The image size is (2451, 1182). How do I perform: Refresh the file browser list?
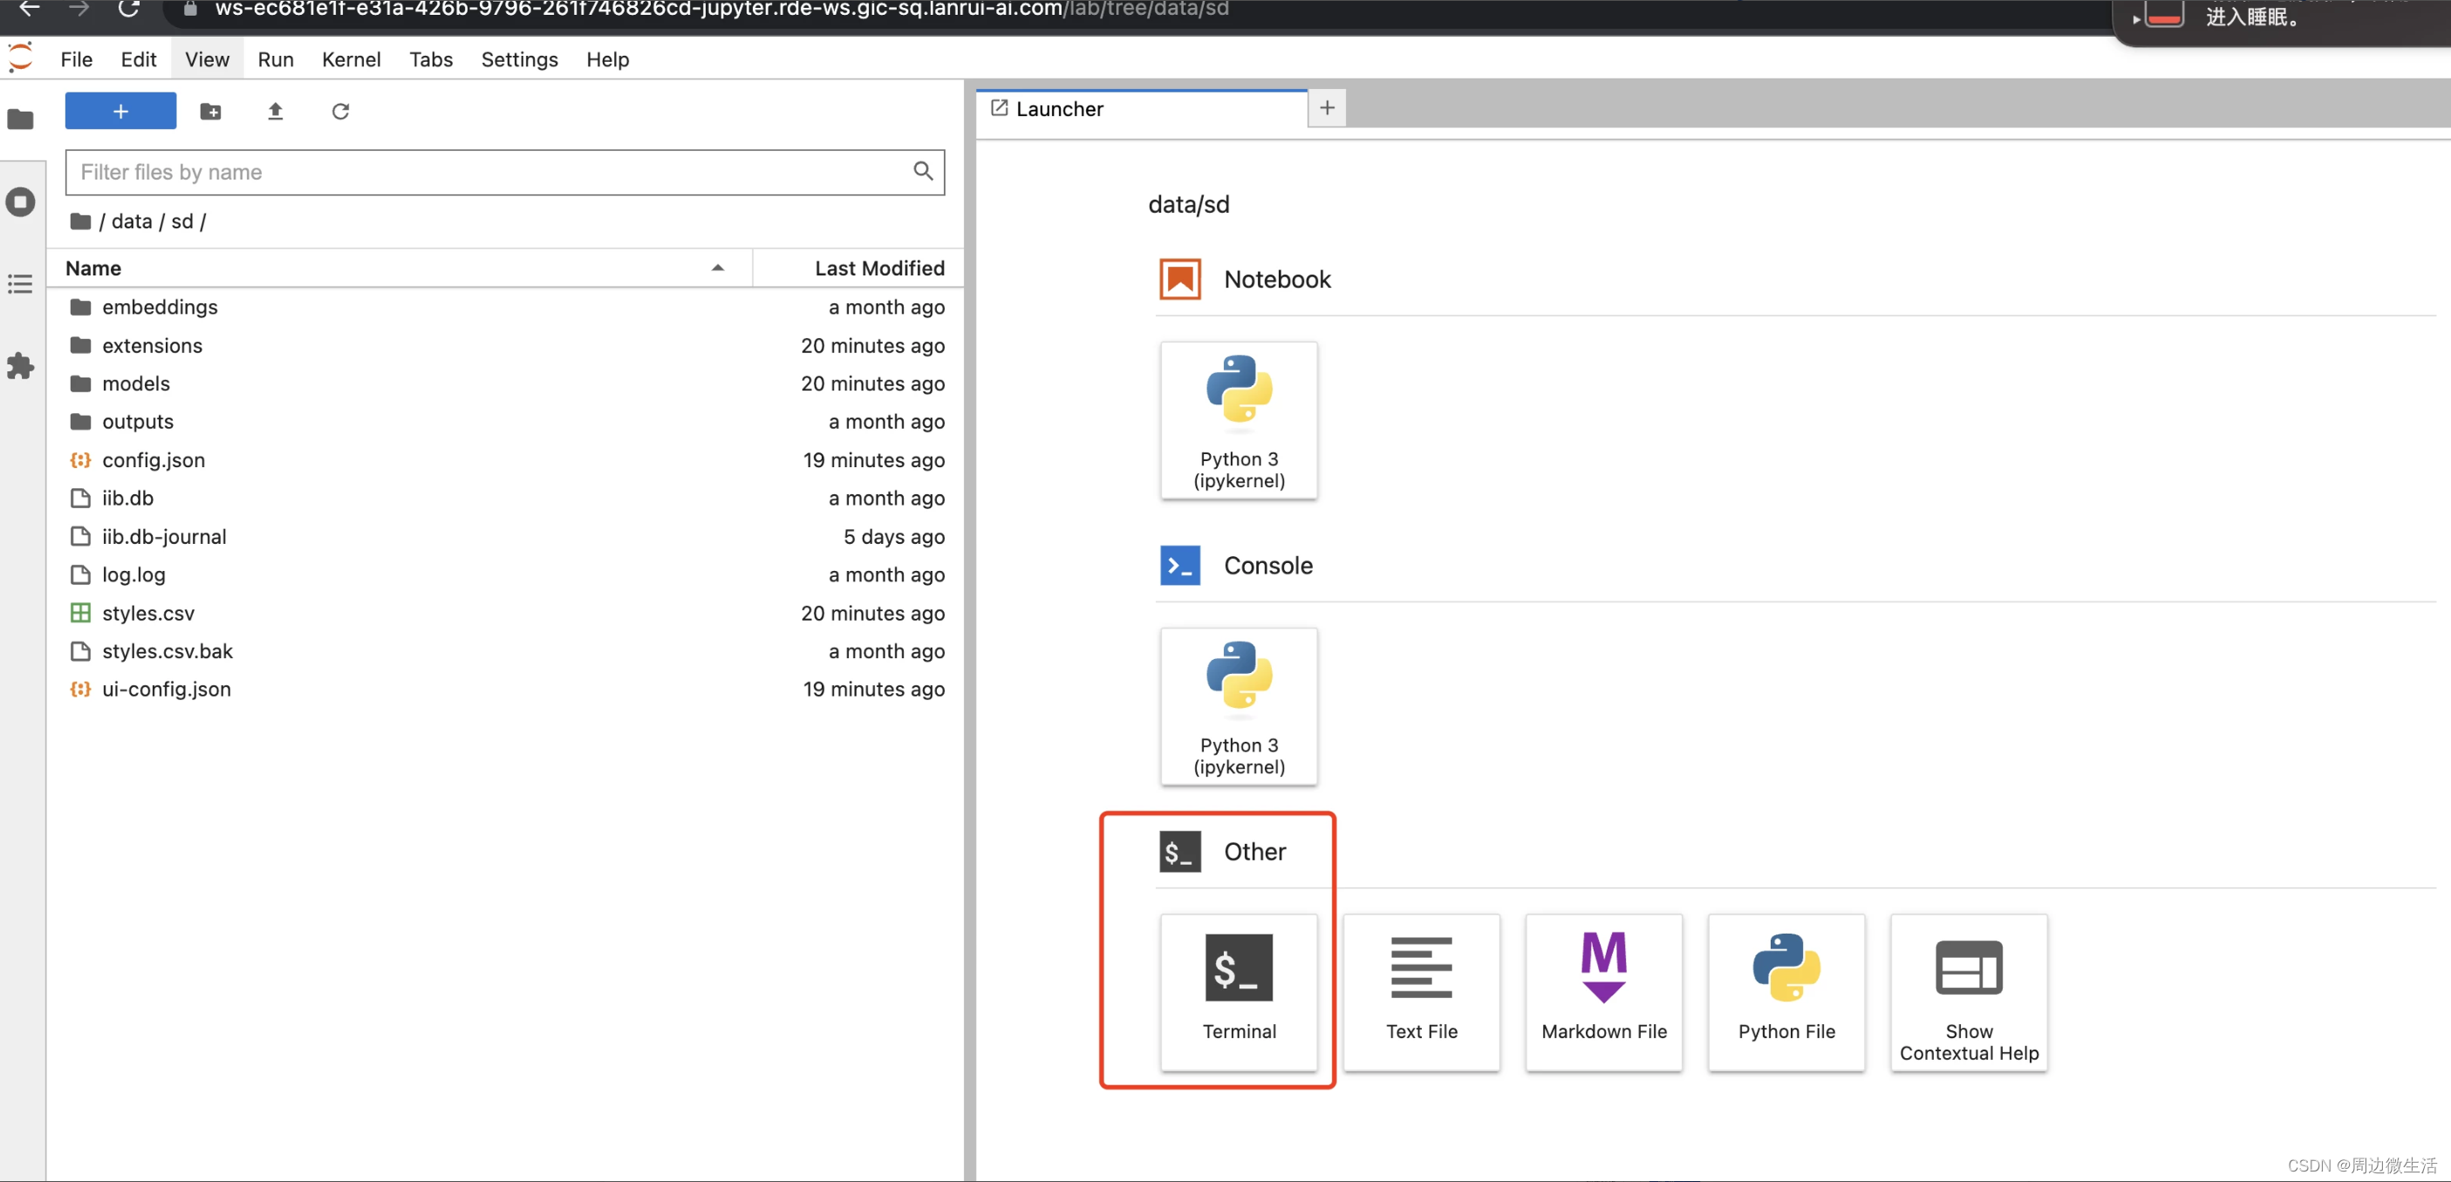339,112
